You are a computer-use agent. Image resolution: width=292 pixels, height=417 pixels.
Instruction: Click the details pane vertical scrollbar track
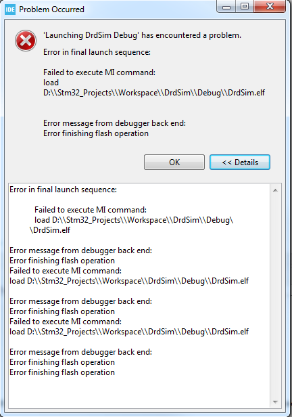pos(275,296)
